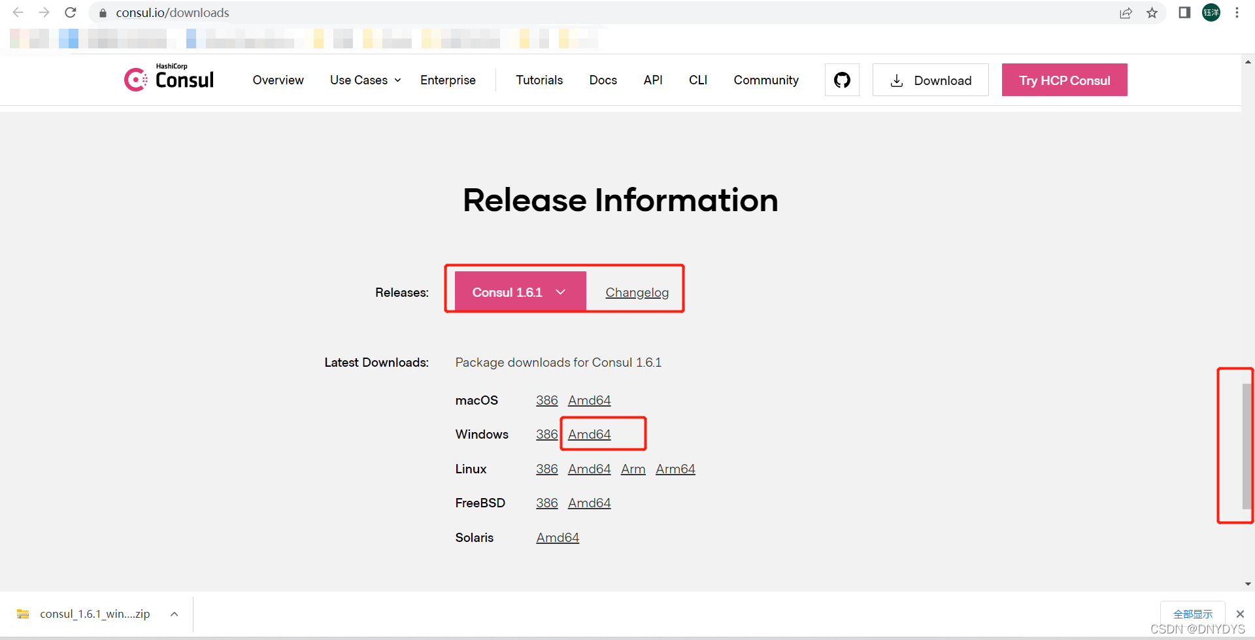Open the browser side panel icon
The image size is (1255, 640).
click(x=1184, y=12)
